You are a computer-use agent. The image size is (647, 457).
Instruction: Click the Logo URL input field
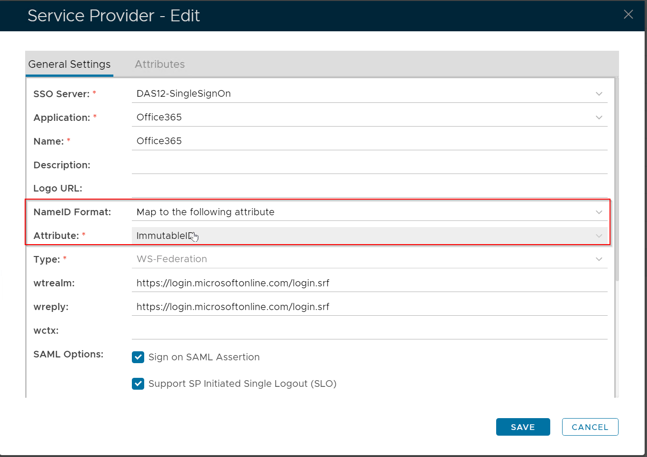(369, 188)
